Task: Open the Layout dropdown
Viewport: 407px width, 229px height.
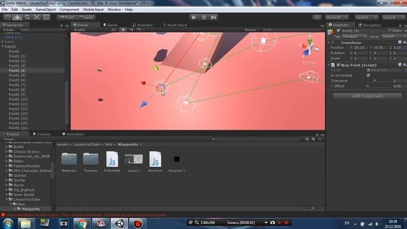Action: click(393, 17)
